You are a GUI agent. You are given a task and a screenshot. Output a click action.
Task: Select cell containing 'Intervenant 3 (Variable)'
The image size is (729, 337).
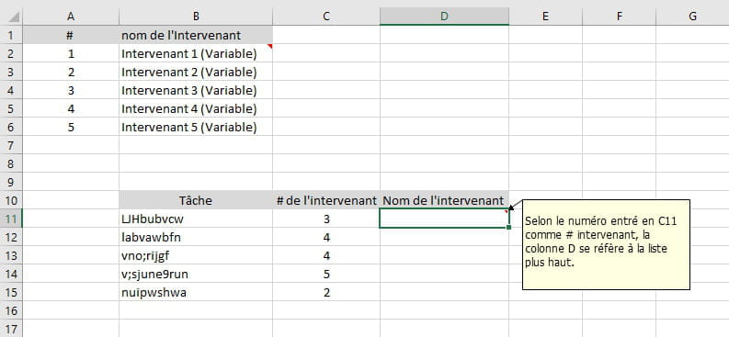pyautogui.click(x=196, y=90)
